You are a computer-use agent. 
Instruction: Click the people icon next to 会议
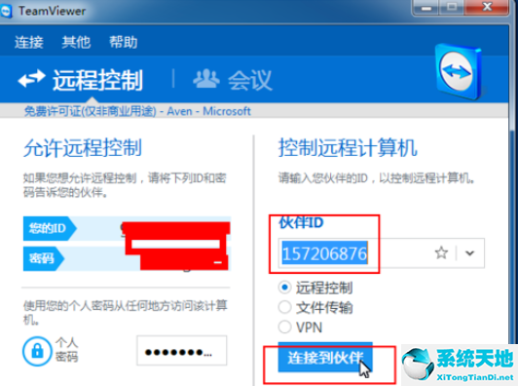click(205, 79)
